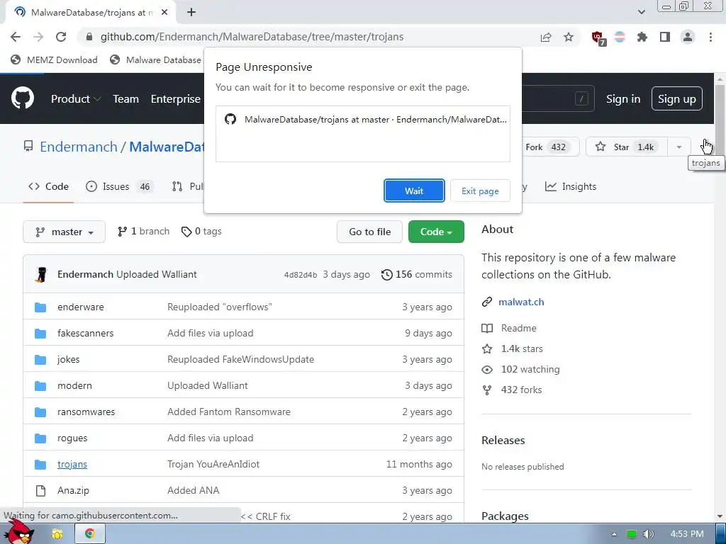726x544 pixels.
Task: Open the malwat.ch website link
Action: pos(521,302)
